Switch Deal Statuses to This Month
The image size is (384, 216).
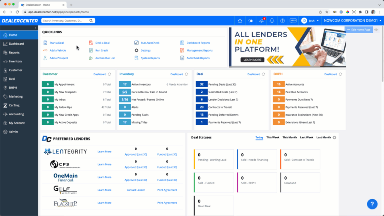pos(290,137)
